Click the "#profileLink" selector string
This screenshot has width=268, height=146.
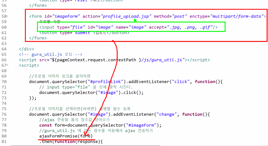[105, 81]
